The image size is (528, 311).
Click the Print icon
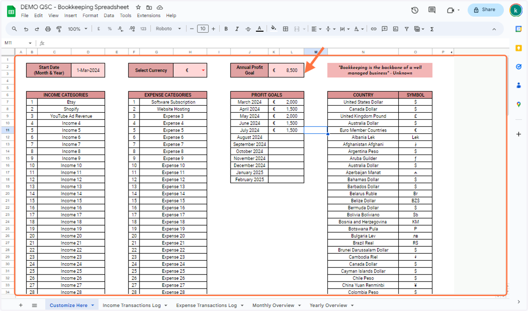coord(48,29)
